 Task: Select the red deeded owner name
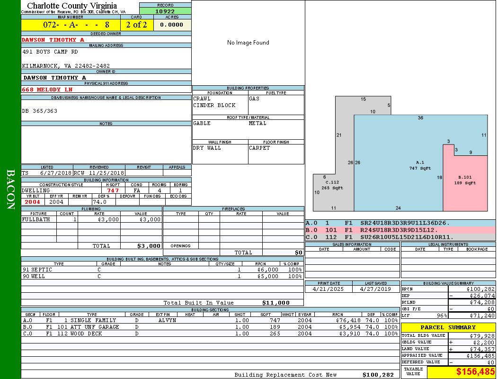coord(53,40)
